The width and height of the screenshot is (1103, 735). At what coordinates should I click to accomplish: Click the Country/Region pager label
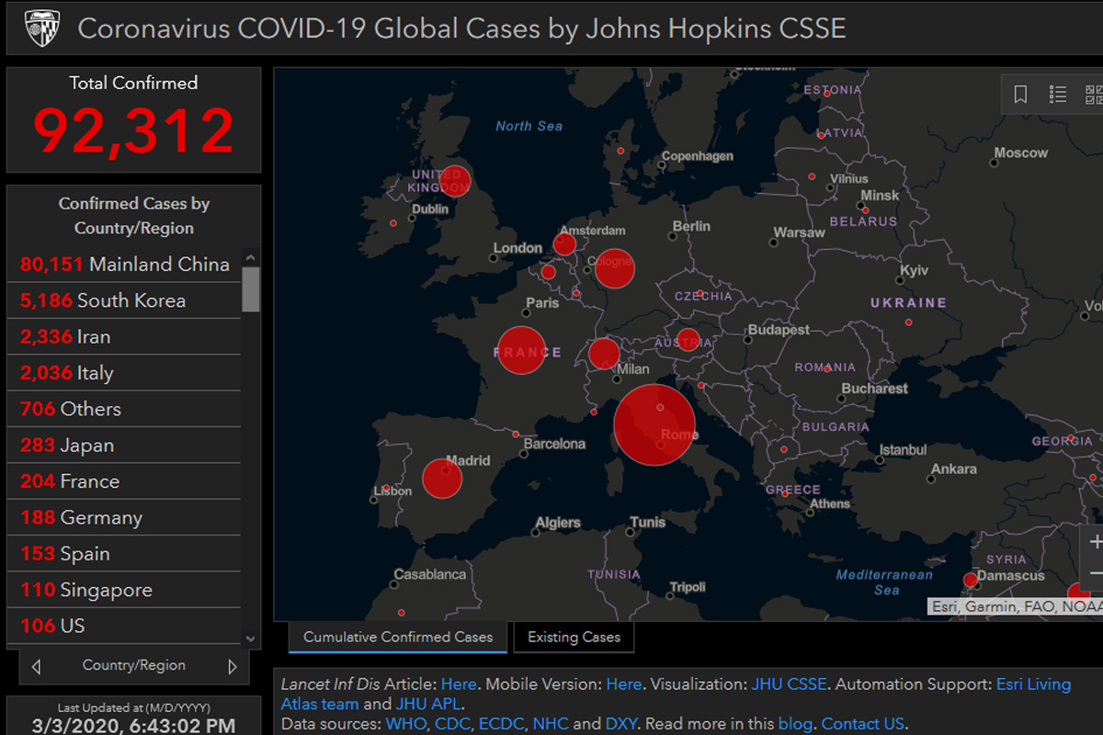pyautogui.click(x=134, y=666)
